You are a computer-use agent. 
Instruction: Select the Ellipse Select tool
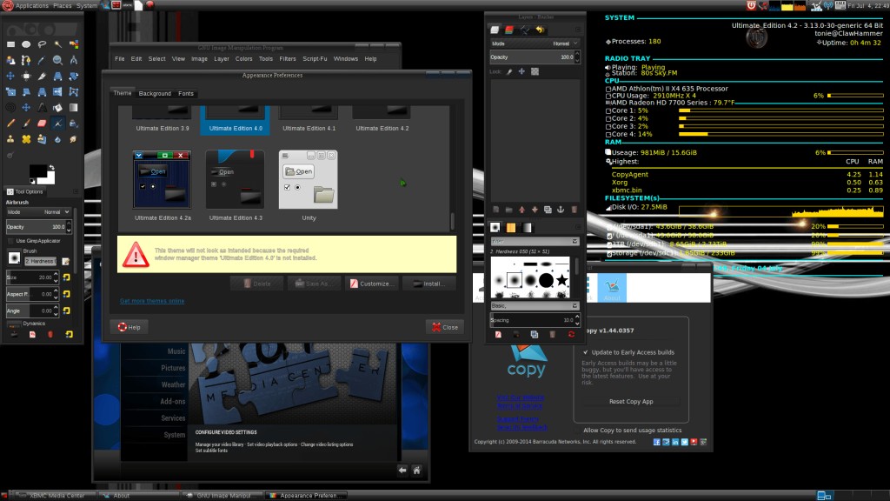click(x=26, y=44)
